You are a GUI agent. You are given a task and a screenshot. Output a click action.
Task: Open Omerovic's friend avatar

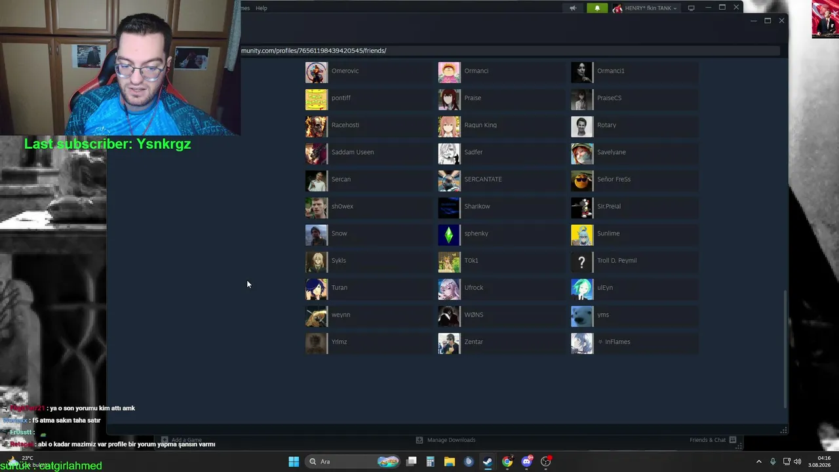tap(317, 71)
